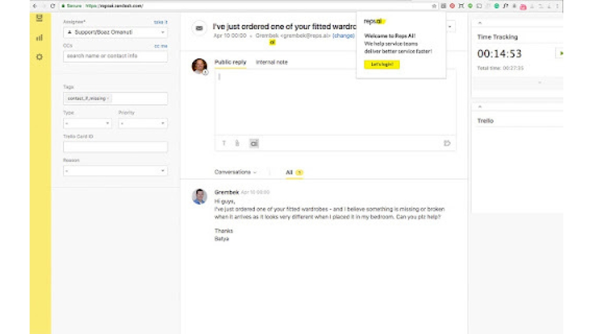Click the take it link

[x=160, y=23]
